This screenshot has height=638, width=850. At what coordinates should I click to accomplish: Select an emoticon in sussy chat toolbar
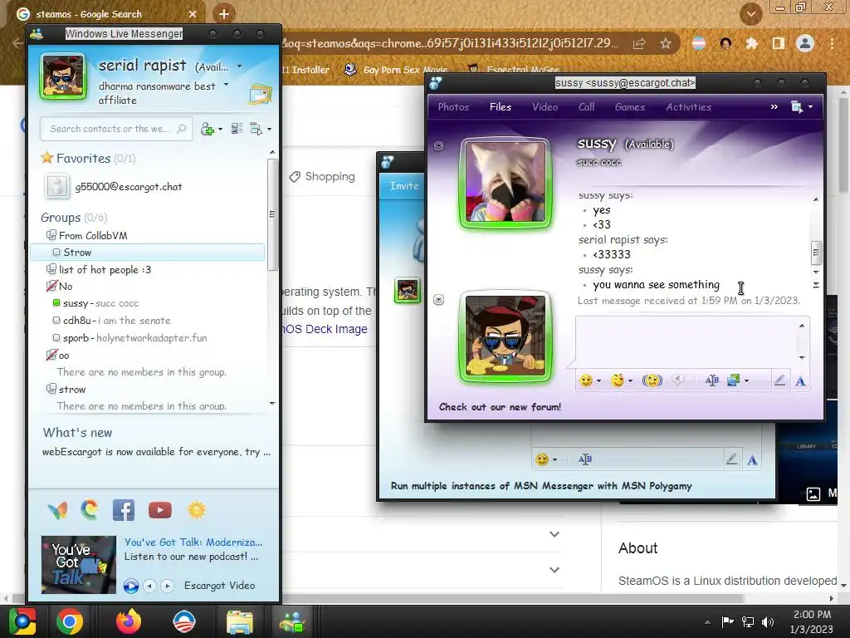586,380
